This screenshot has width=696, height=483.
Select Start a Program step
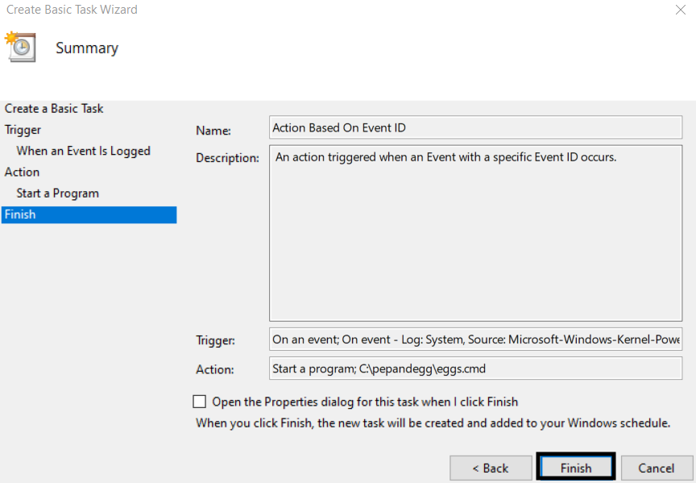[x=58, y=194]
